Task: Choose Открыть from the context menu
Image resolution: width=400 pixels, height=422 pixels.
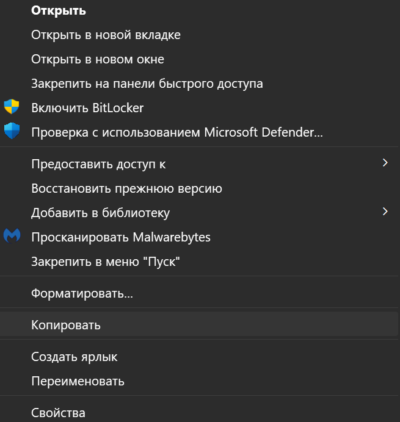Action: 58,10
